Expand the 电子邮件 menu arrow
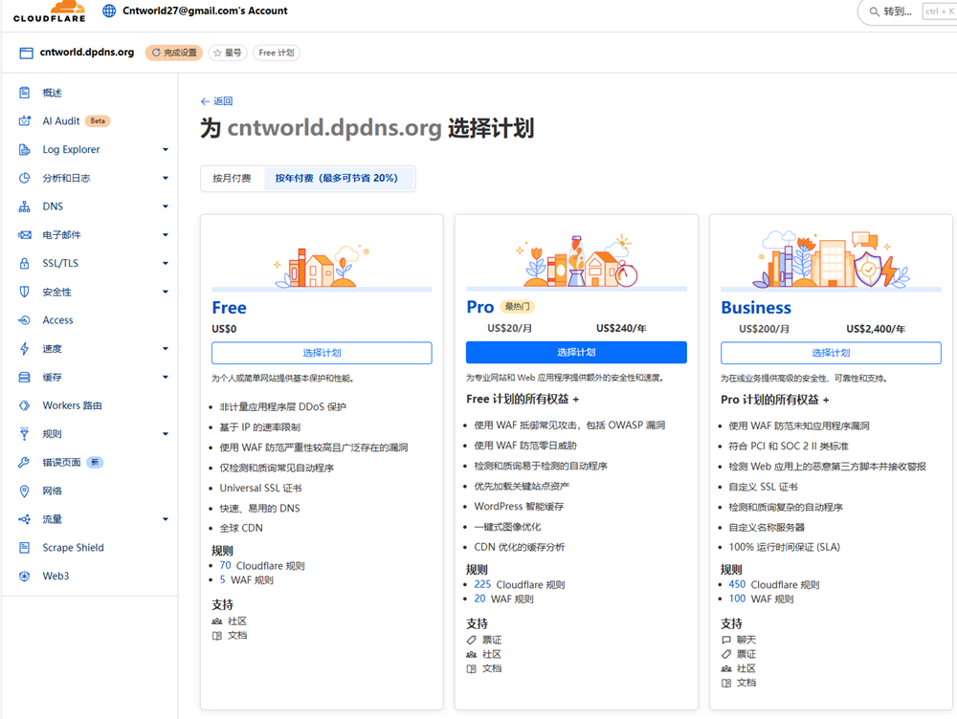The height and width of the screenshot is (719, 957). pyautogui.click(x=166, y=235)
